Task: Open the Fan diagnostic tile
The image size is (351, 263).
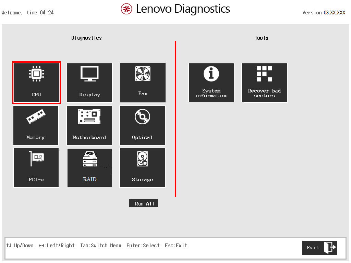Action: click(x=143, y=82)
